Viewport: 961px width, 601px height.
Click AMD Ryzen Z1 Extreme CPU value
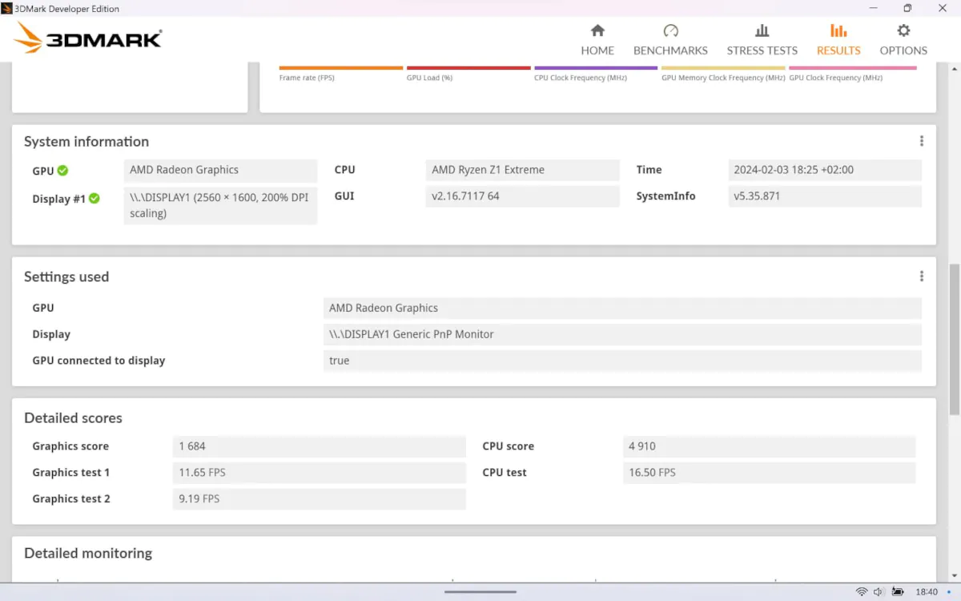pyautogui.click(x=522, y=170)
